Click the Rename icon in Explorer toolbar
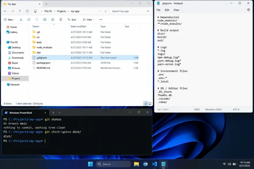 point(45,19)
